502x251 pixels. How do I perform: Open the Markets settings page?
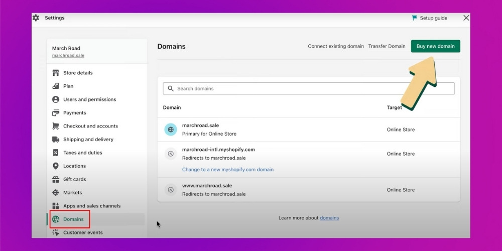(x=72, y=193)
